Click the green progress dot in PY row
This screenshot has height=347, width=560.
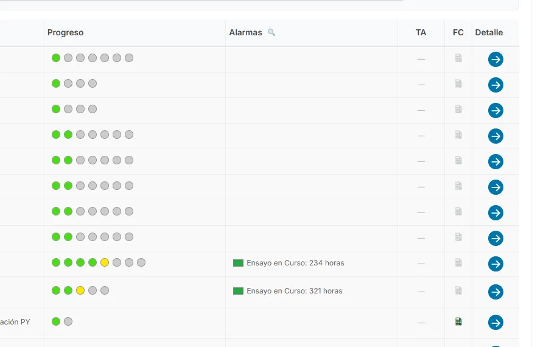(56, 321)
